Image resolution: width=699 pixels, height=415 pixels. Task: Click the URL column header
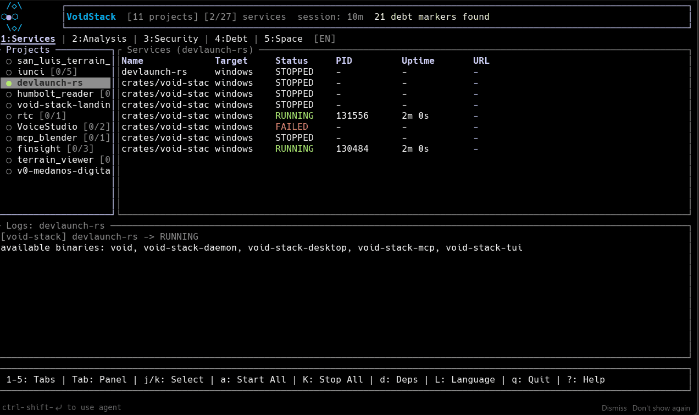(481, 61)
